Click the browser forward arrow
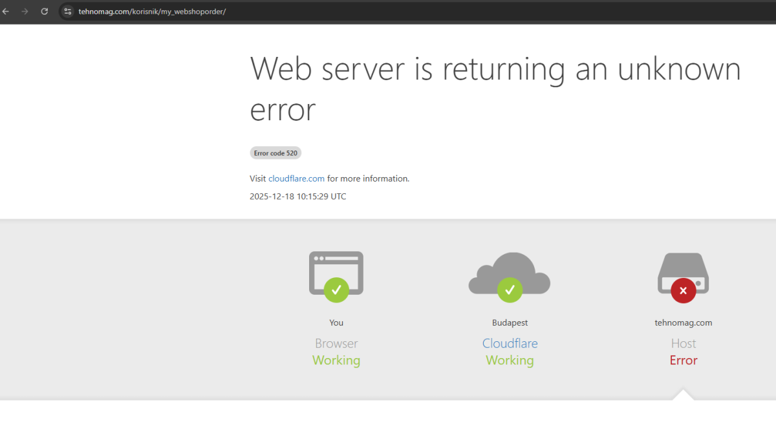Image resolution: width=776 pixels, height=422 pixels. click(x=25, y=12)
